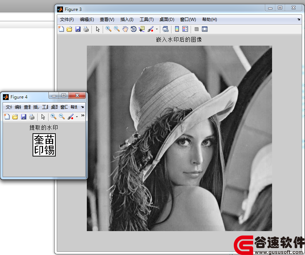Expand Brush tool dropdown arrow in Figure 3

[157, 29]
